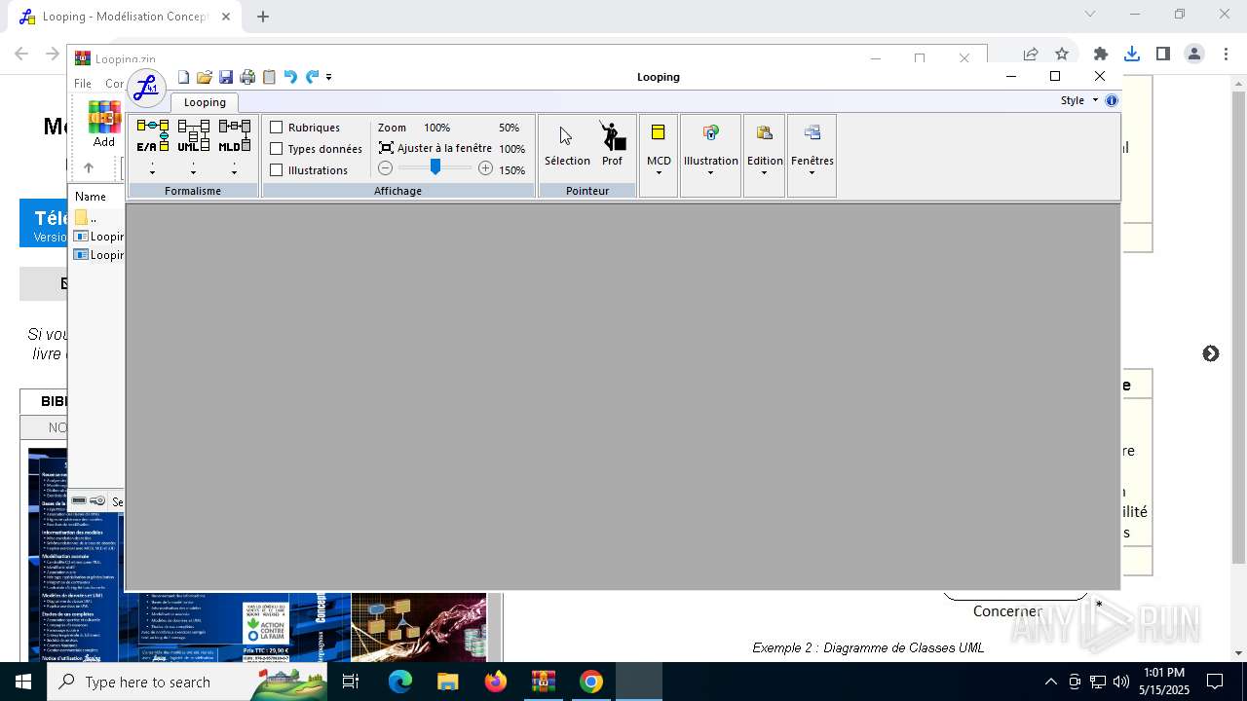Create a new document via quick toolbar
Viewport: 1247px width, 701px height.
tap(183, 77)
